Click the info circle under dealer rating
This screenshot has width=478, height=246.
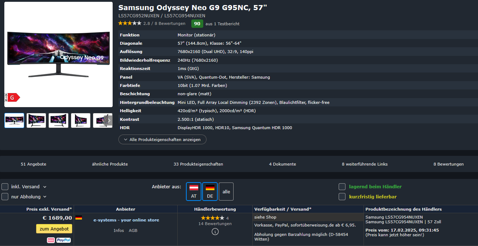[x=215, y=232]
